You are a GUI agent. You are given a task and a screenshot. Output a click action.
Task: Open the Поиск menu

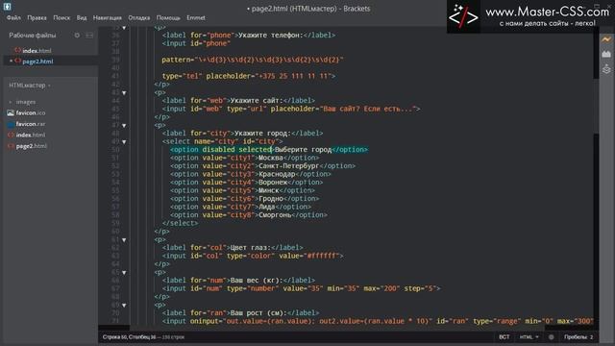click(61, 17)
